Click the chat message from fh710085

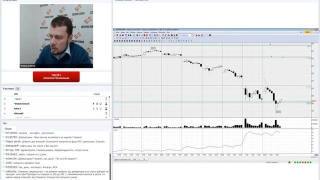click(x=29, y=133)
